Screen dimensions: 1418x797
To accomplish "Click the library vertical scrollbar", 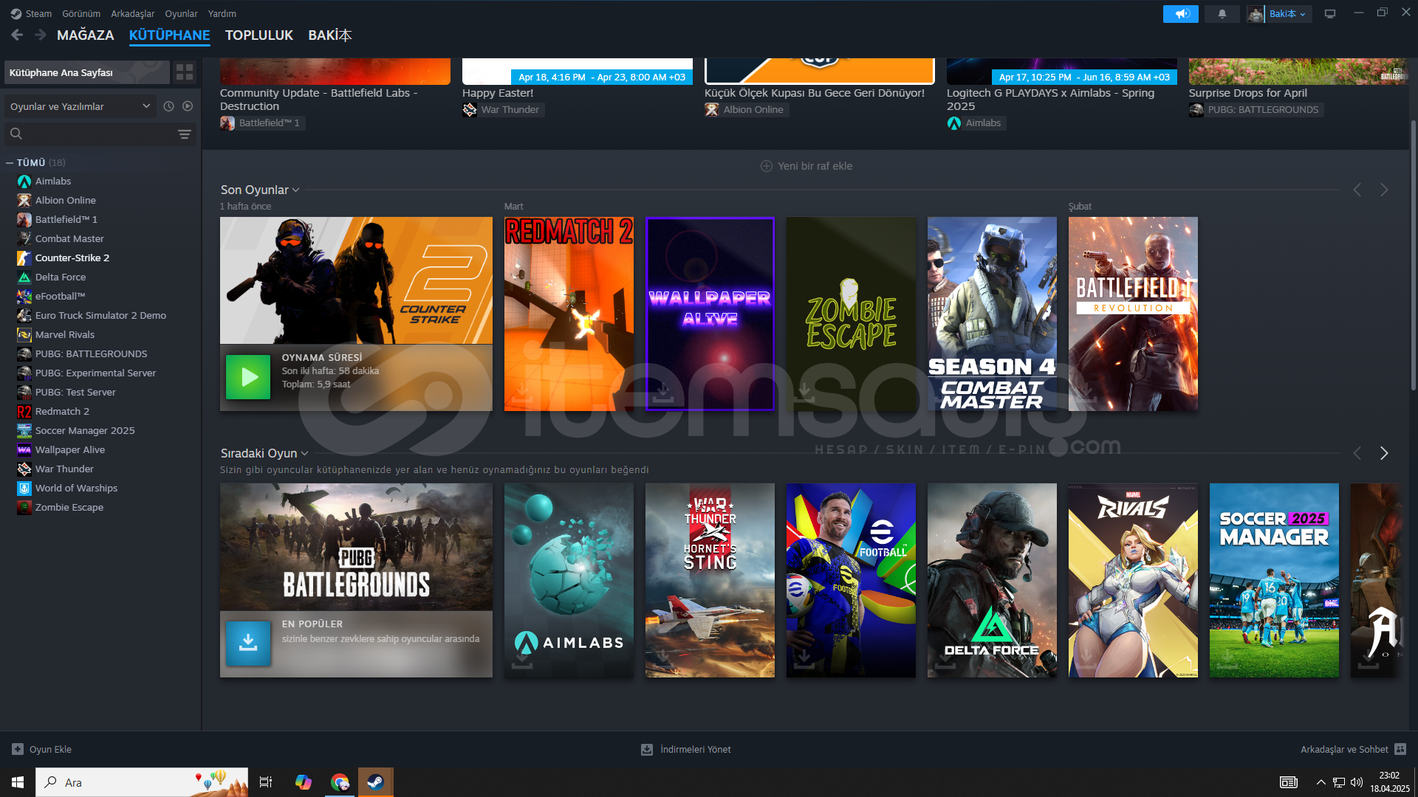I will point(1413,255).
